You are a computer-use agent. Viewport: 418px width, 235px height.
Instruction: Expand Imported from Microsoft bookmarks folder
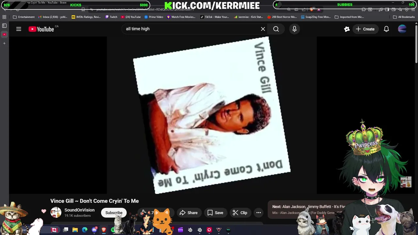[349, 17]
